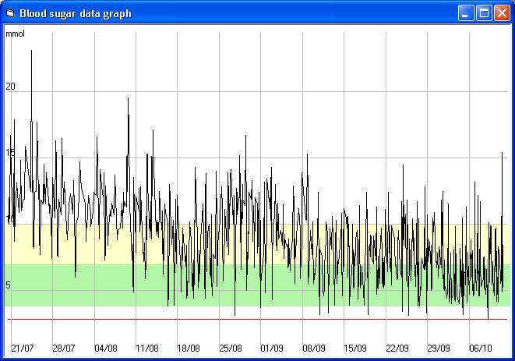
Task: Click the 11/08 date on the x-axis
Action: click(147, 349)
